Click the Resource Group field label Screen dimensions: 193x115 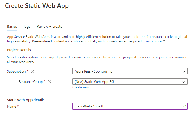click(x=31, y=82)
